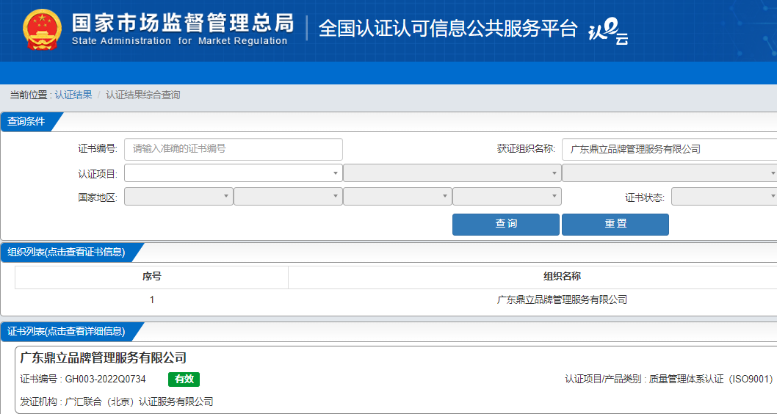Viewport: 777px width, 414px height.
Task: Click 质量管理体系认证 (ISO9001) category text
Action: [711, 379]
